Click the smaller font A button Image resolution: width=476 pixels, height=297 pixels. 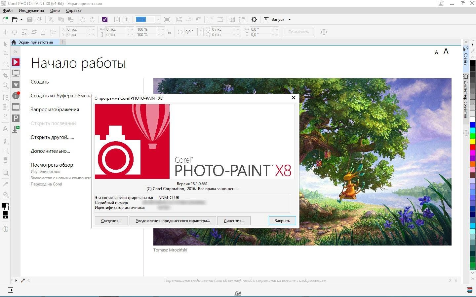pos(436,52)
